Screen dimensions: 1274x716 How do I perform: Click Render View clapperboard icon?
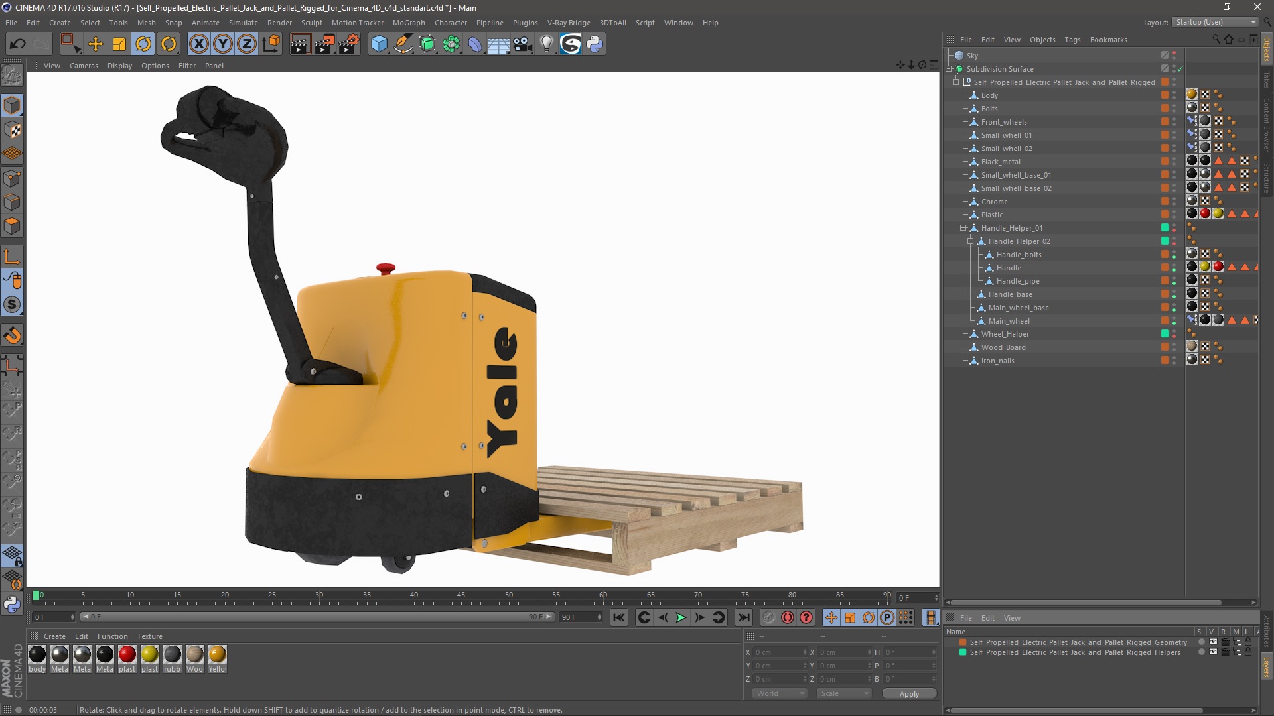pyautogui.click(x=300, y=44)
